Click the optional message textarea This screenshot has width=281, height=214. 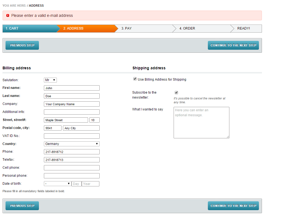pyautogui.click(x=202, y=123)
